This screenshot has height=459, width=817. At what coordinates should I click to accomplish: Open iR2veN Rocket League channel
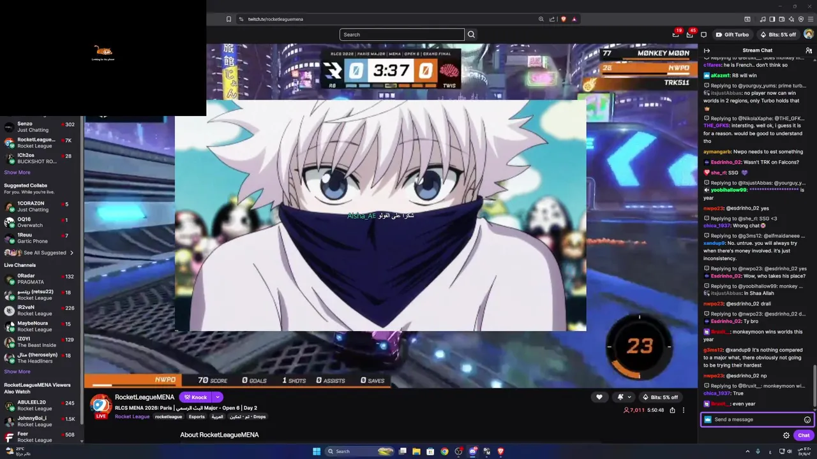[x=41, y=310]
